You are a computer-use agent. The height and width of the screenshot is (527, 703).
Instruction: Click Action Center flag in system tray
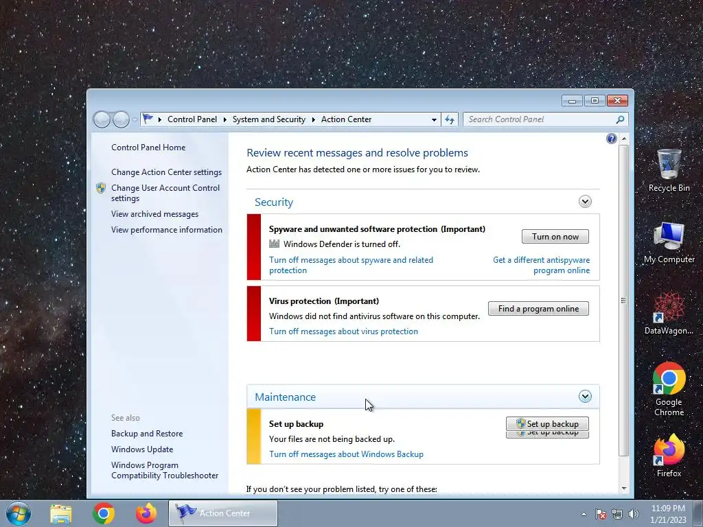pos(600,514)
